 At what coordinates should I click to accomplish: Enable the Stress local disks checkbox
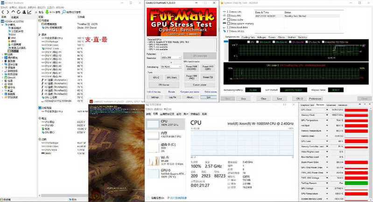[x=229, y=28]
